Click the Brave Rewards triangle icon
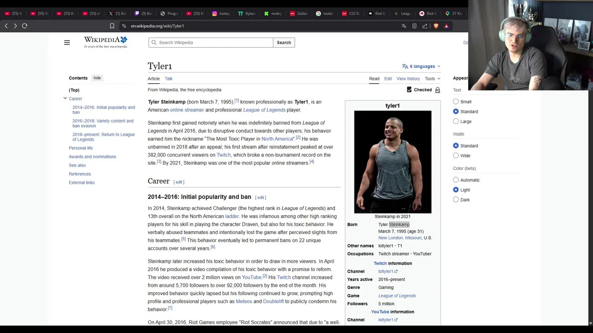This screenshot has width=593, height=333. tap(446, 26)
